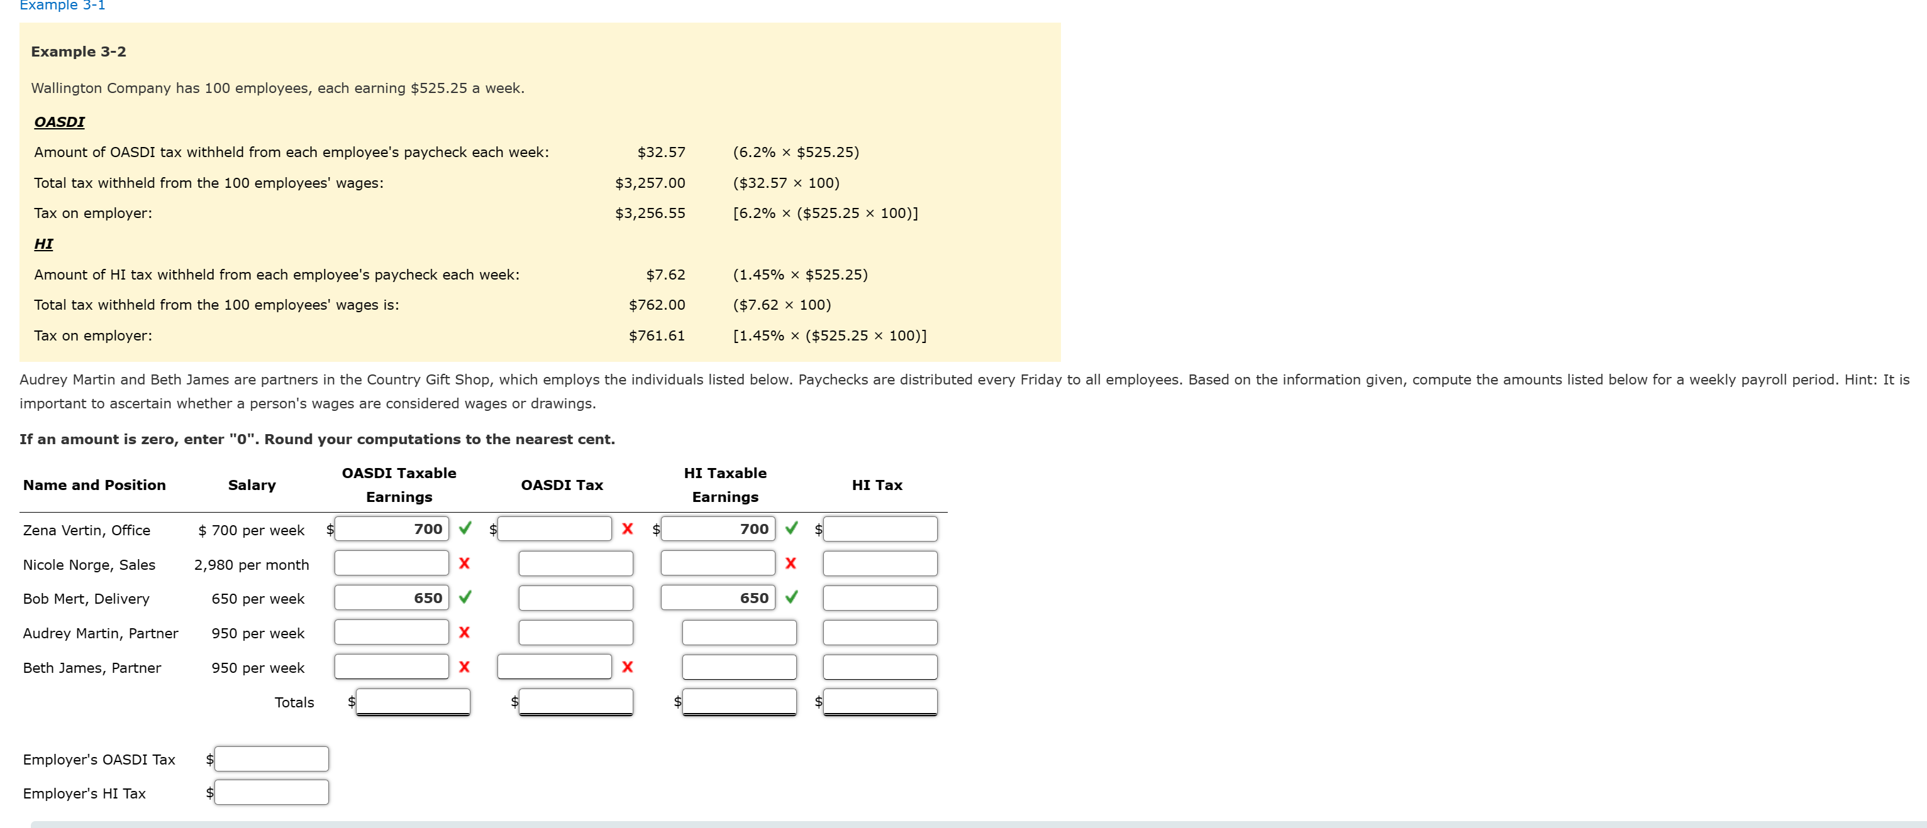Image resolution: width=1927 pixels, height=828 pixels.
Task: Click the Totals HI taxable earnings field
Action: 738,702
